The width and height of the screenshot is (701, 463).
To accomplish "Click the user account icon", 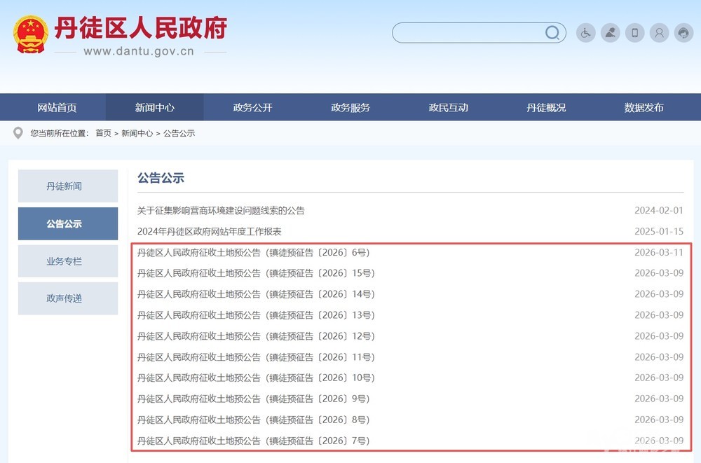I will coord(659,33).
